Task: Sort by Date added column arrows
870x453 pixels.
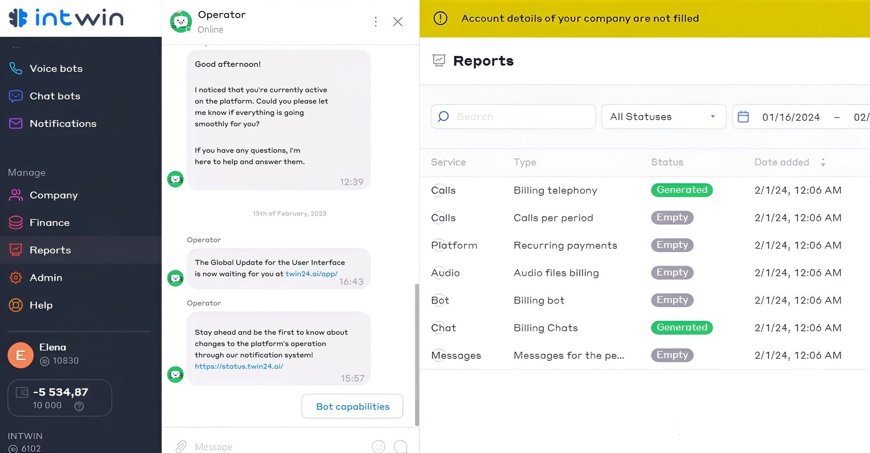Action: [823, 163]
